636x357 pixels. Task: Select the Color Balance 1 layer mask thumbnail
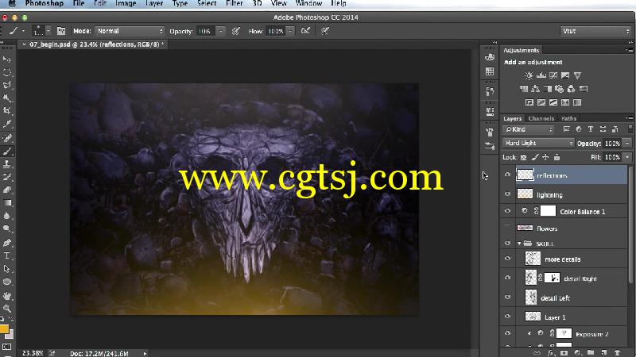tap(548, 211)
